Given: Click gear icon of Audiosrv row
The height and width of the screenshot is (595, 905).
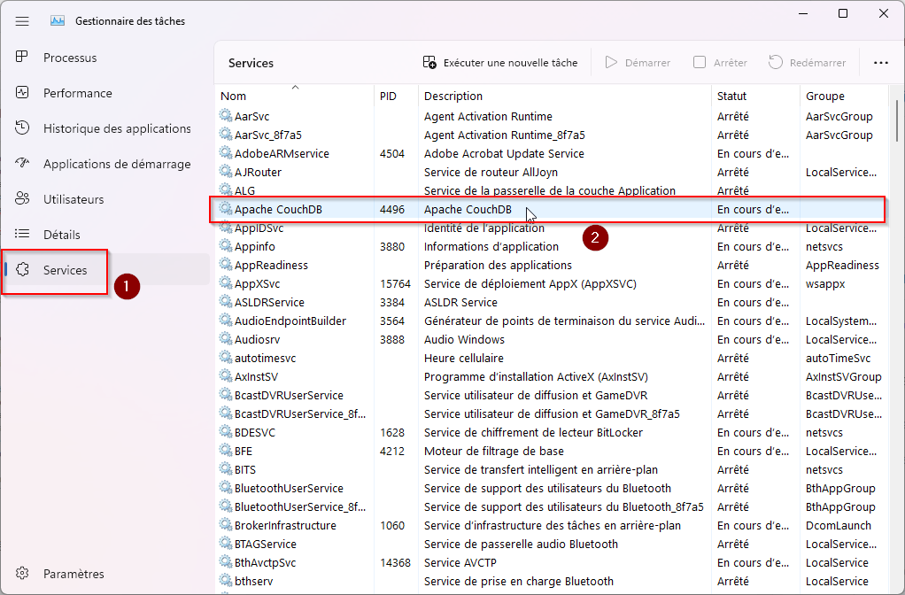Looking at the screenshot, I should [225, 339].
